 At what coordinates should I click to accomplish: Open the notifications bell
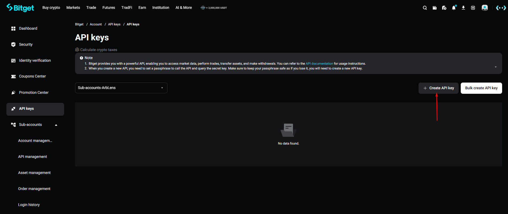pyautogui.click(x=454, y=8)
